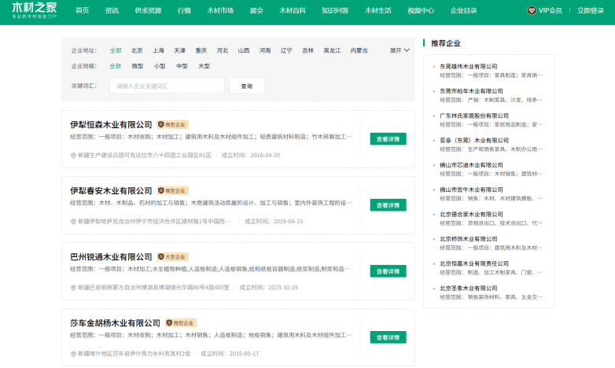The image size is (615, 368).
Task: Open the 伊犁春安木业有限公司 title link
Action: [111, 190]
